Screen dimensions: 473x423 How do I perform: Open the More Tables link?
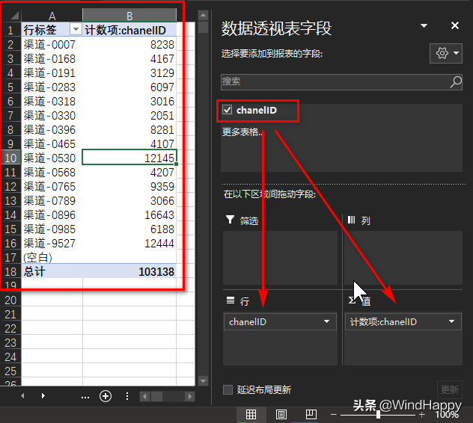tap(242, 132)
